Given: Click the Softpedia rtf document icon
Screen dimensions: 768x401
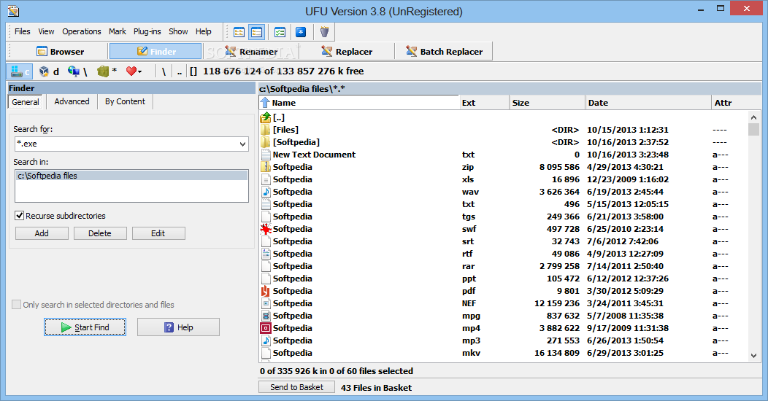Looking at the screenshot, I should coord(266,254).
